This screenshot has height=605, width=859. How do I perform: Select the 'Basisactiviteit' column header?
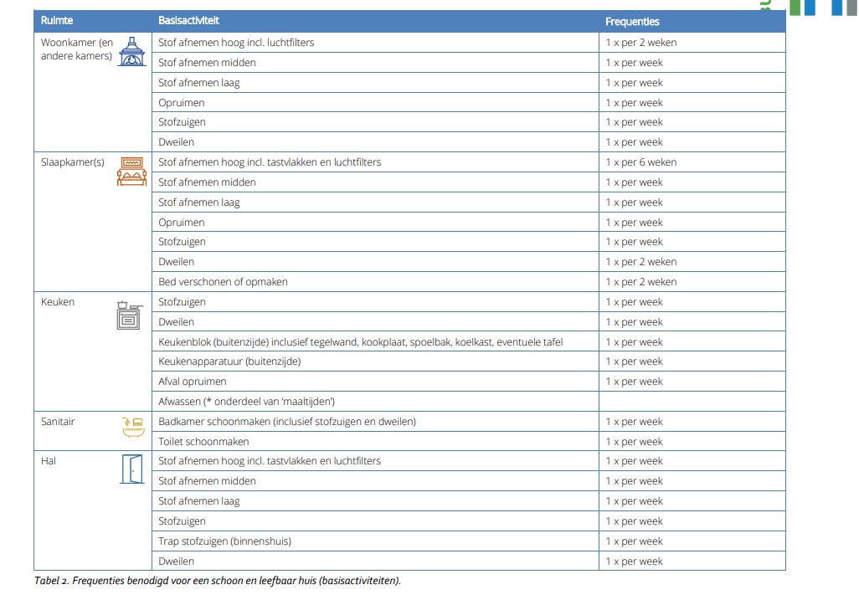[188, 21]
